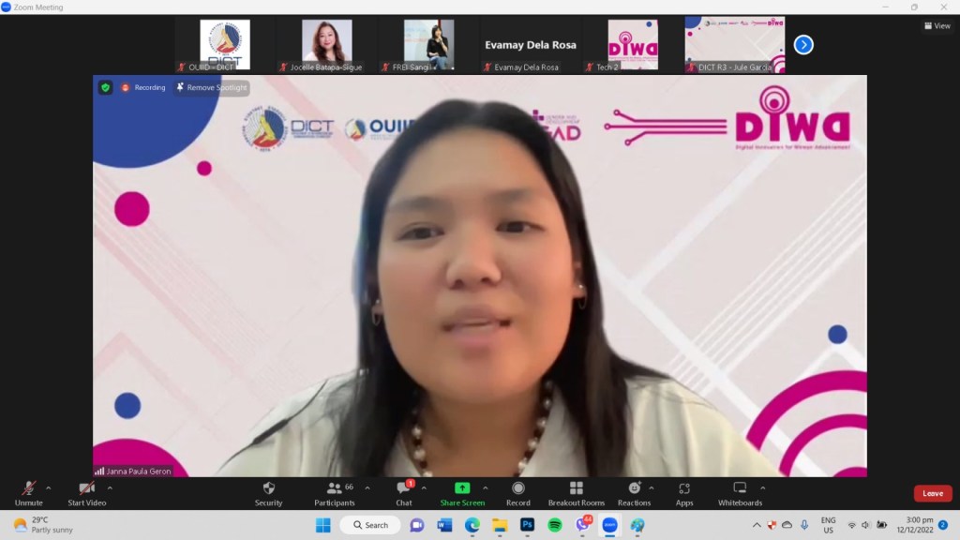Expand audio options arrow next to Unmute
The image size is (960, 540).
click(49, 487)
